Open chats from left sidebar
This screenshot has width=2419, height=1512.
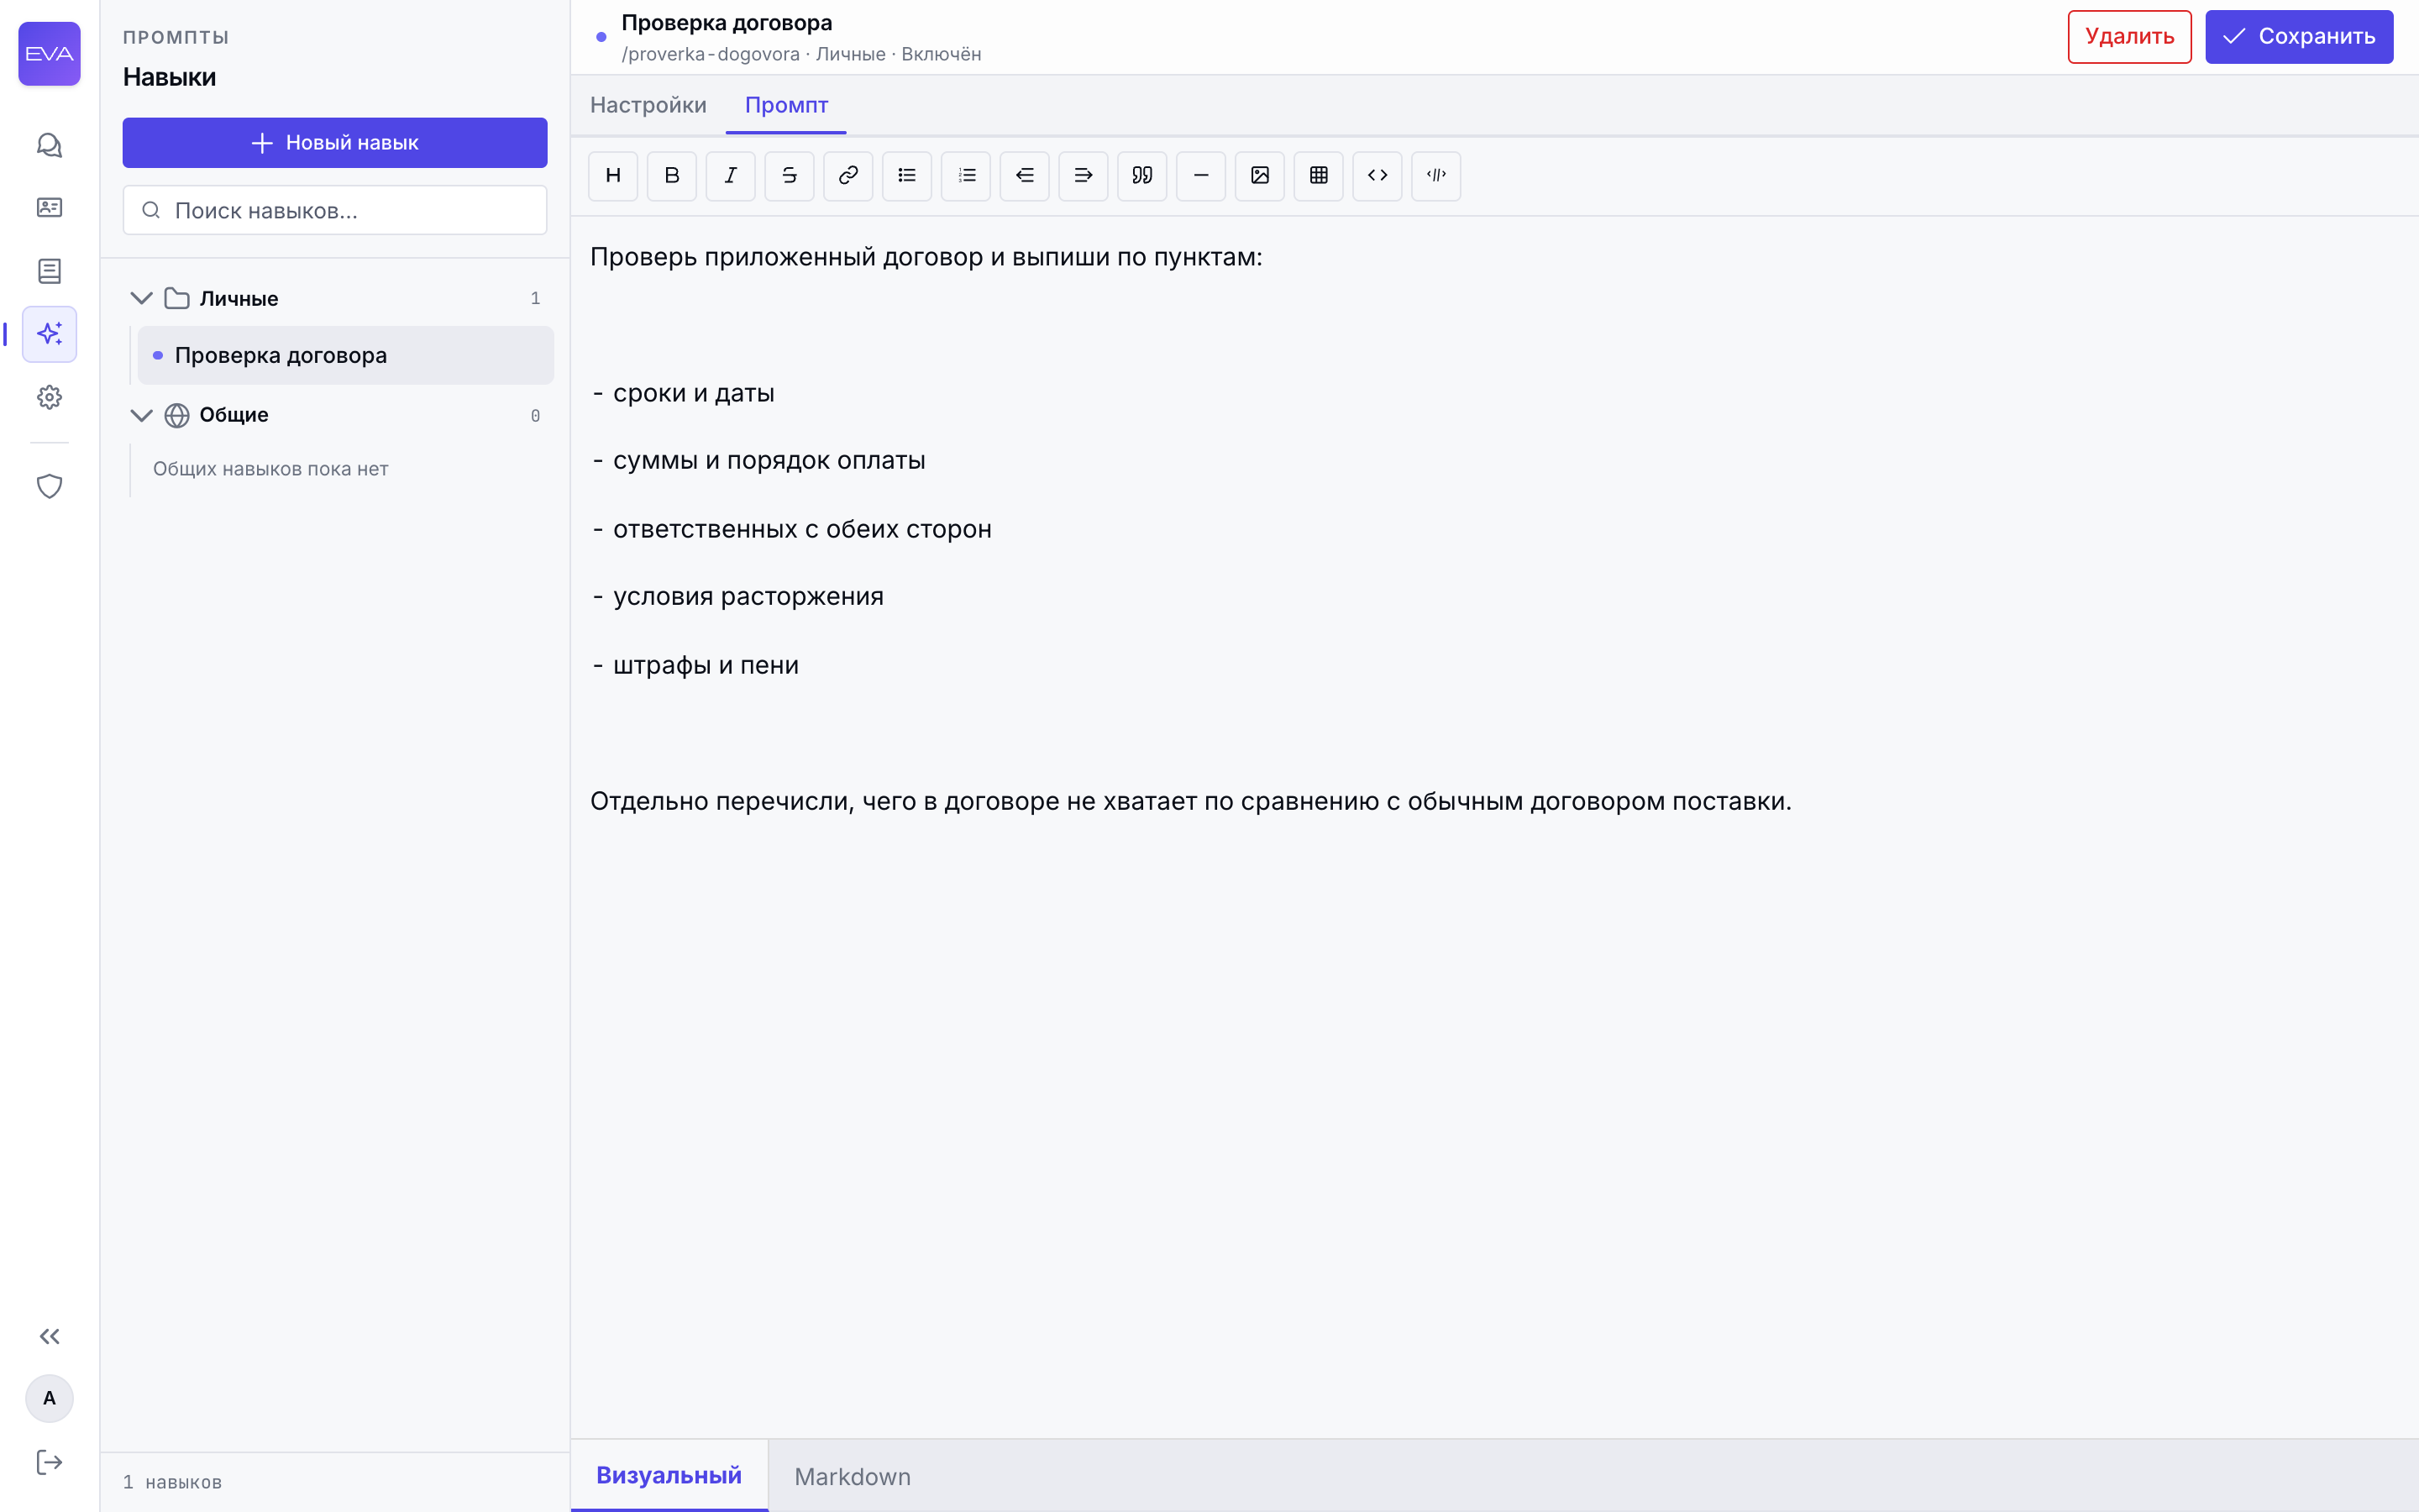49,145
